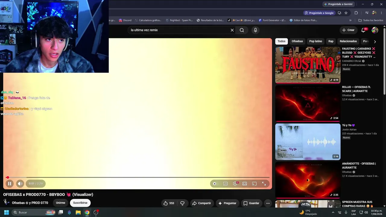Open Chrome media controls icon
Image resolution: width=386 pixels, height=217 pixels.
tap(367, 13)
